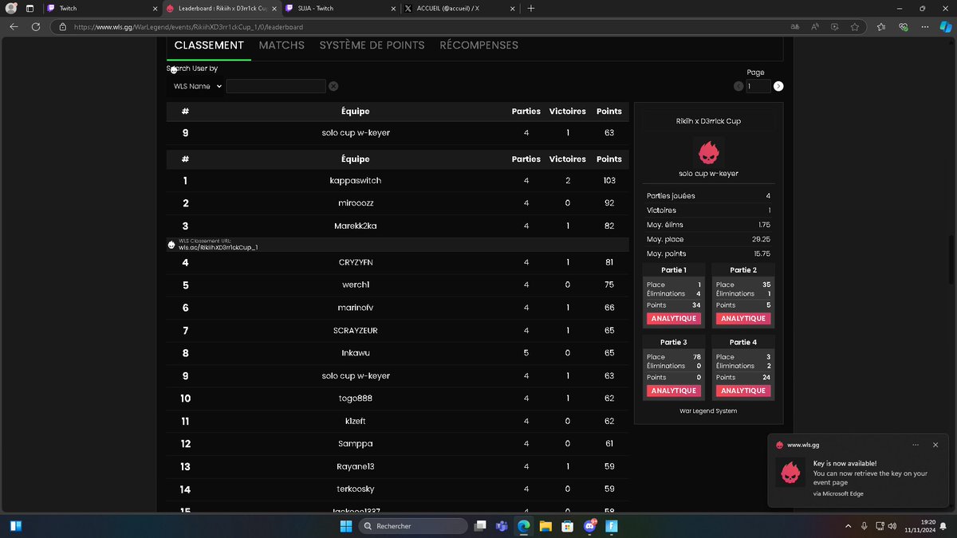Image resolution: width=957 pixels, height=538 pixels.
Task: Select the terkoosky team row
Action: (398, 489)
